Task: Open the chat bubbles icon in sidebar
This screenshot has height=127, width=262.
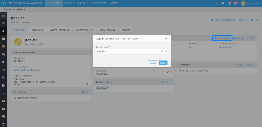Action: pos(3,54)
